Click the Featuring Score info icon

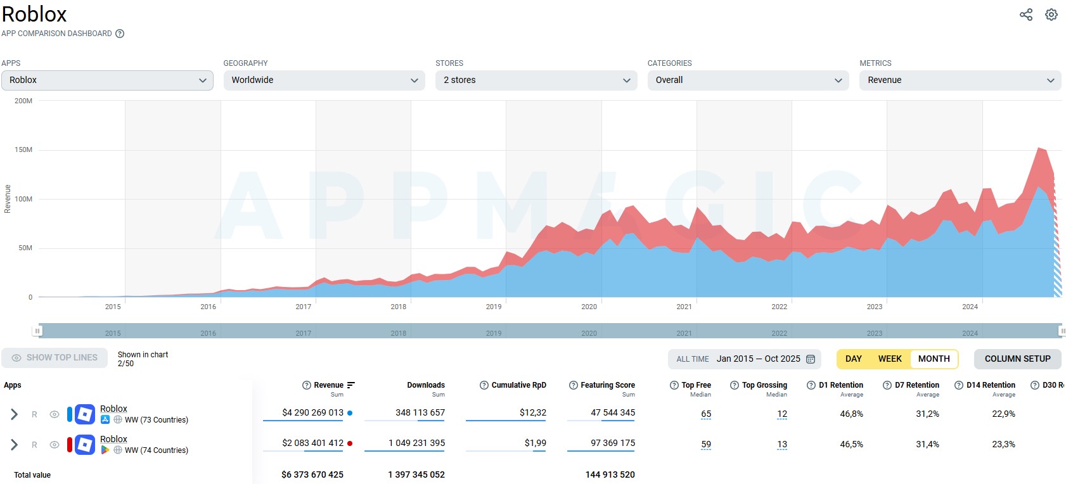[x=574, y=385]
